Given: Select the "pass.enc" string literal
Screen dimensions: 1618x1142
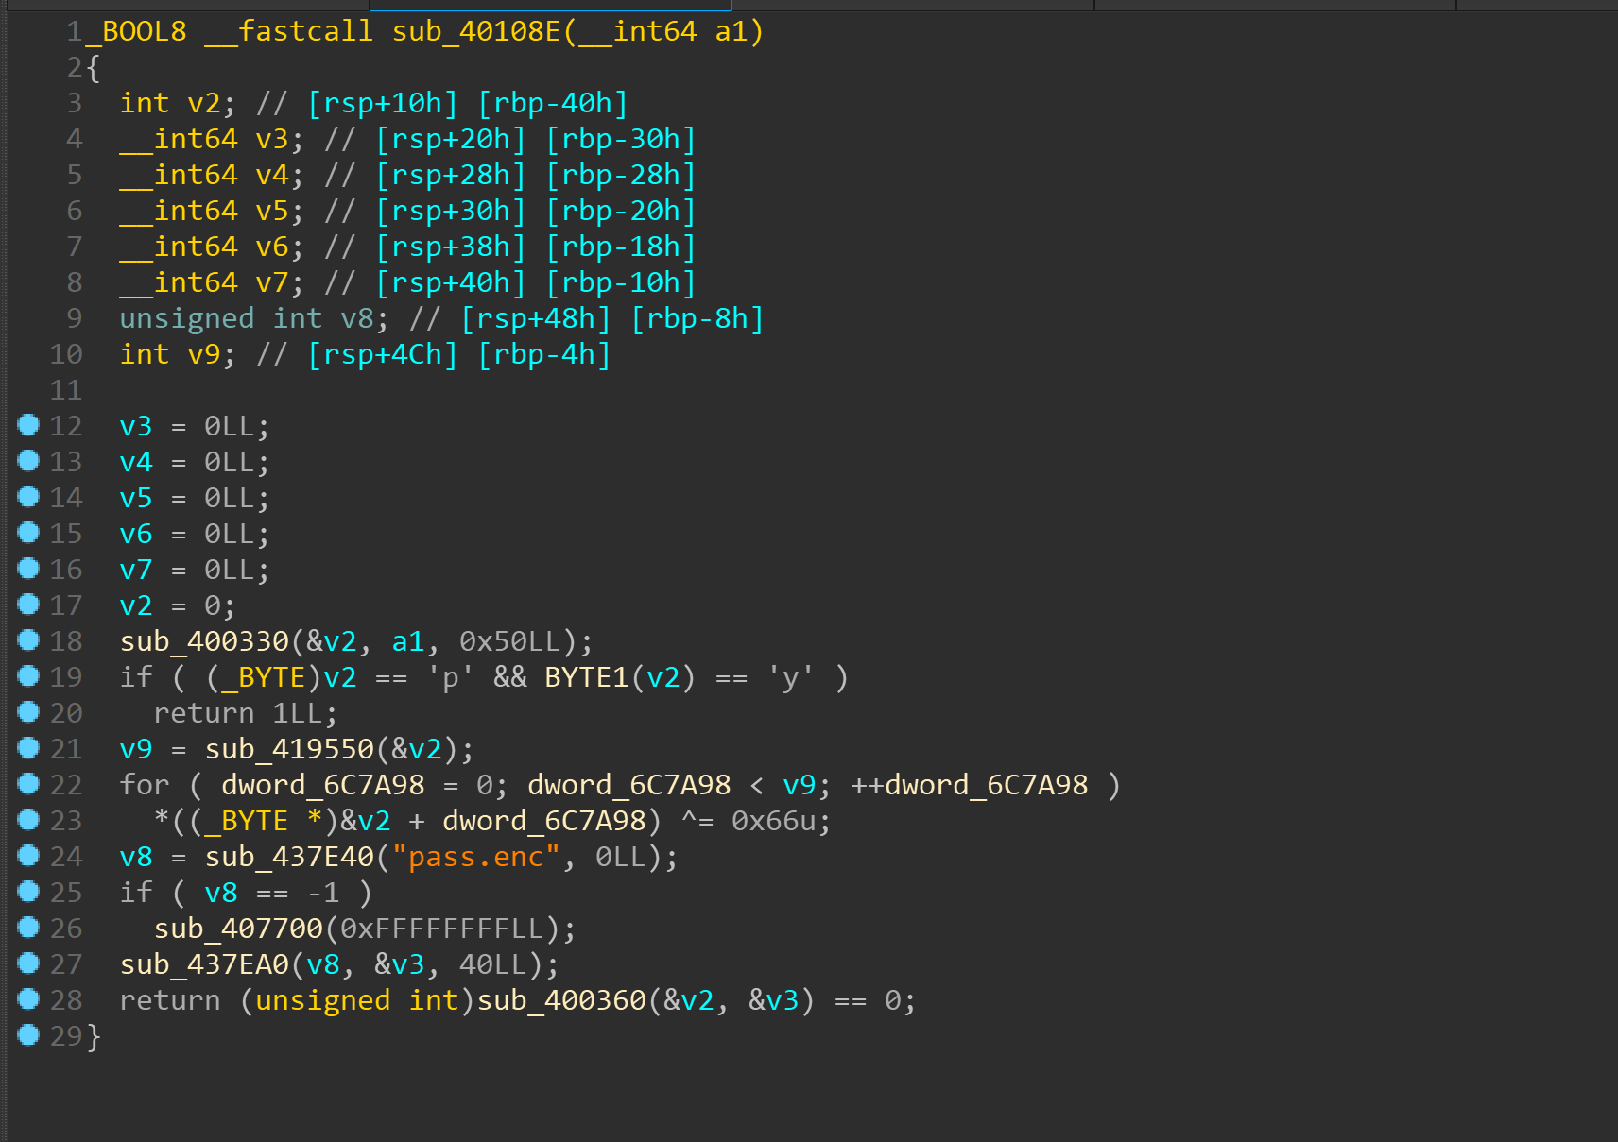Looking at the screenshot, I should [x=476, y=857].
